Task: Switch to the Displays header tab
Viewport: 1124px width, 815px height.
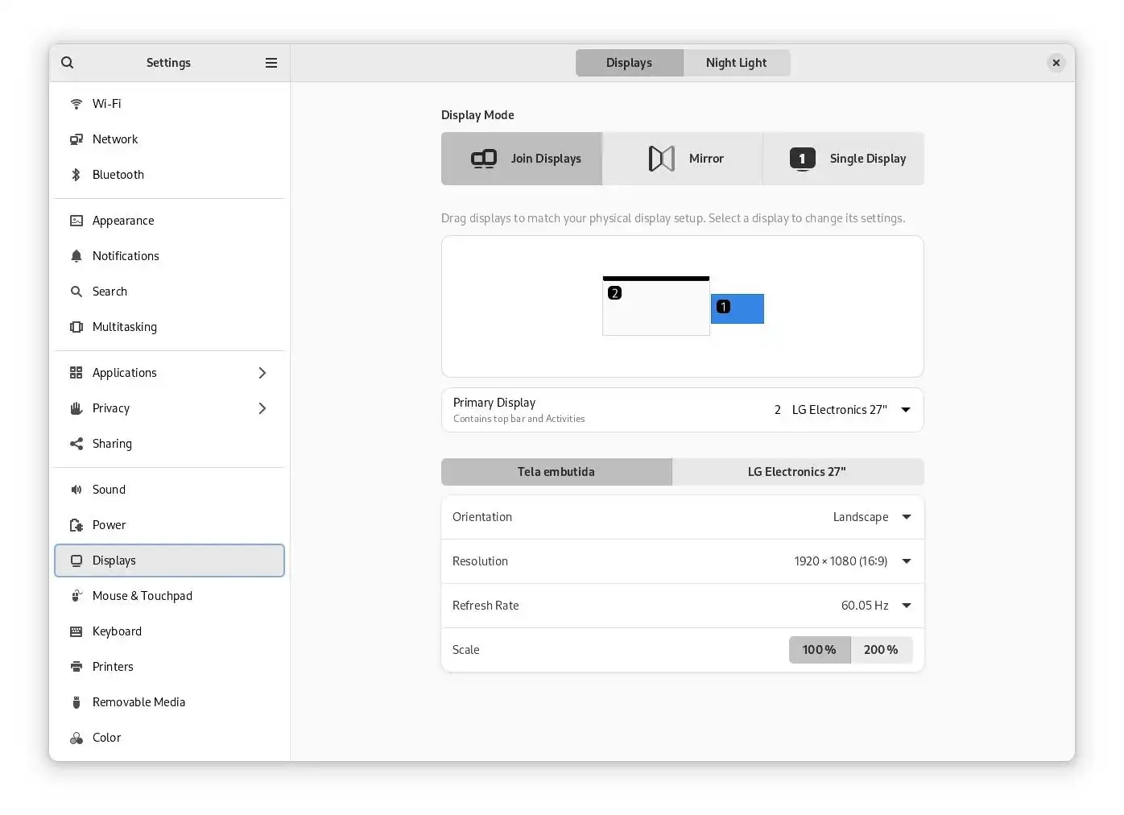Action: 630,63
